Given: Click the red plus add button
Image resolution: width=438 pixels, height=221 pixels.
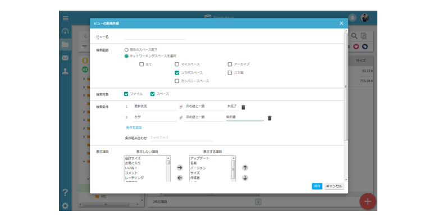Looking at the screenshot, I should 368,201.
